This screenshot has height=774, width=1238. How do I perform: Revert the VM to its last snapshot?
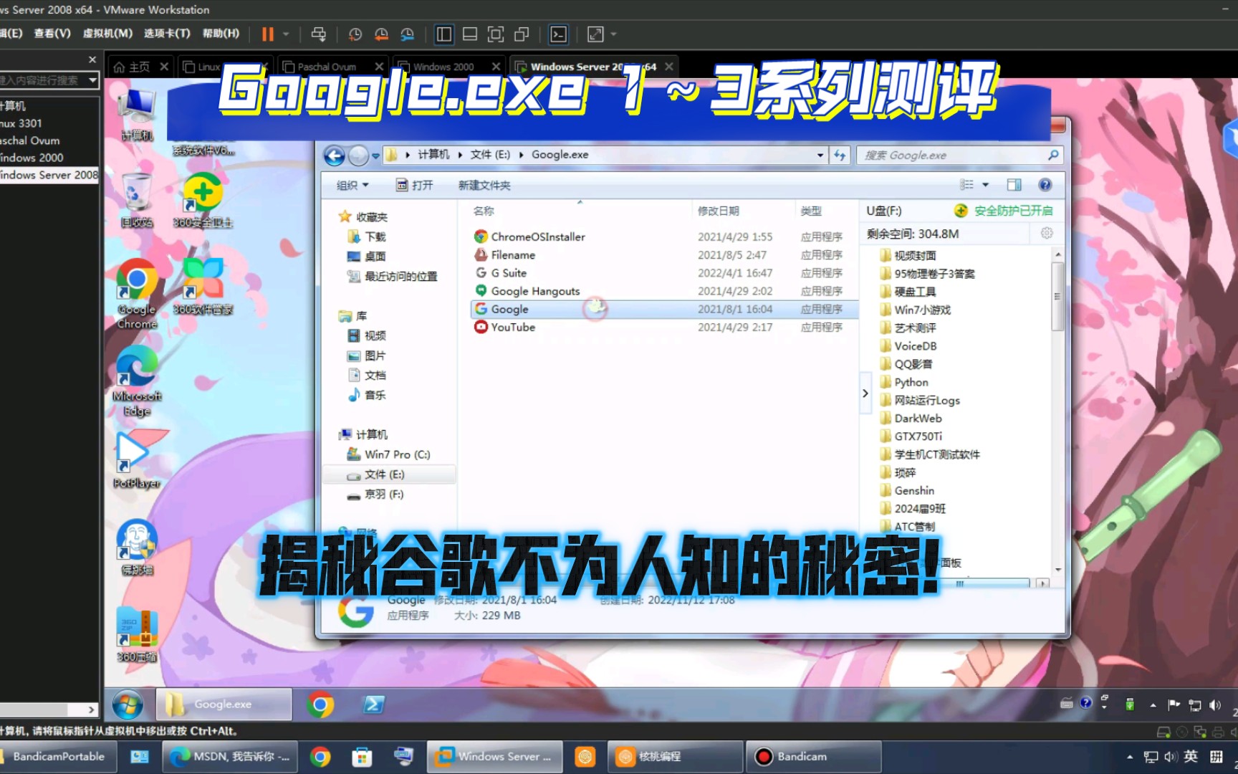click(x=381, y=34)
